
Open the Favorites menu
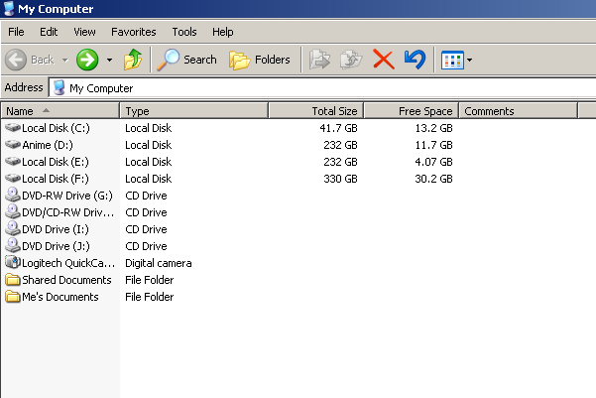pyautogui.click(x=133, y=32)
